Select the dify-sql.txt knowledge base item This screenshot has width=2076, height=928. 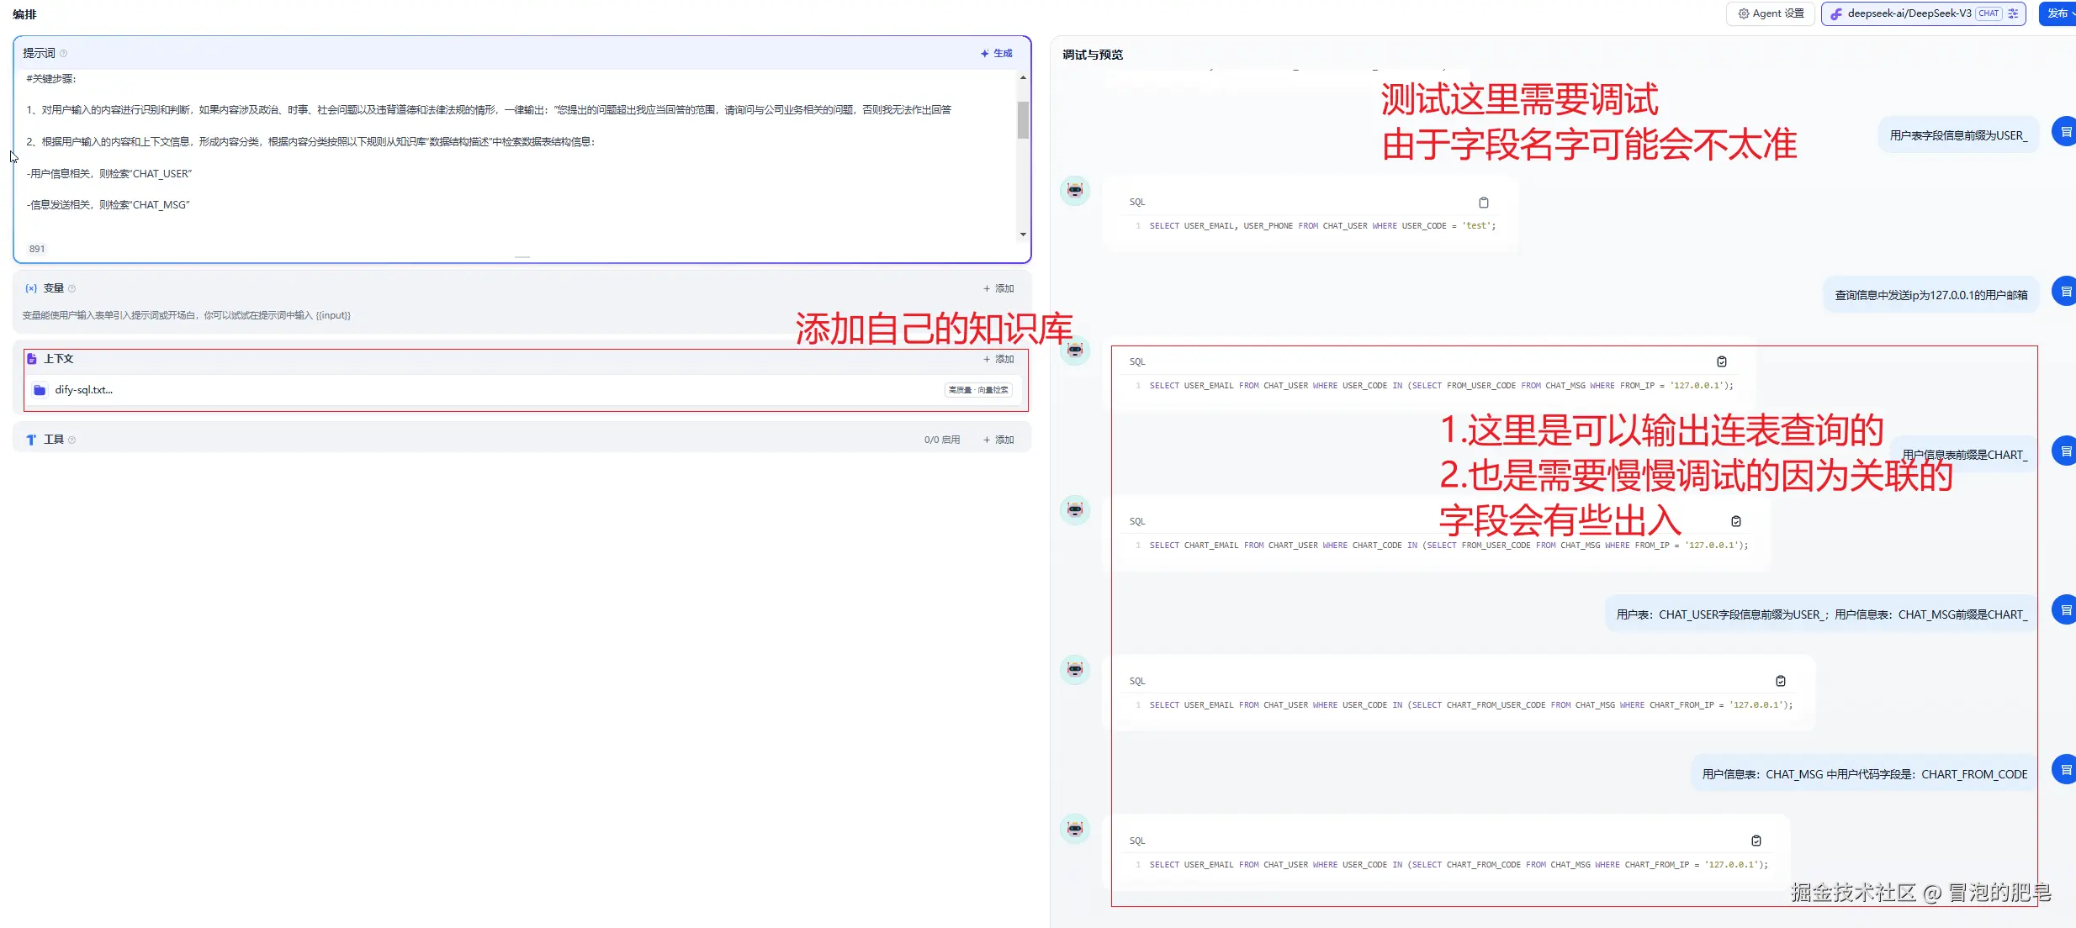tap(84, 390)
